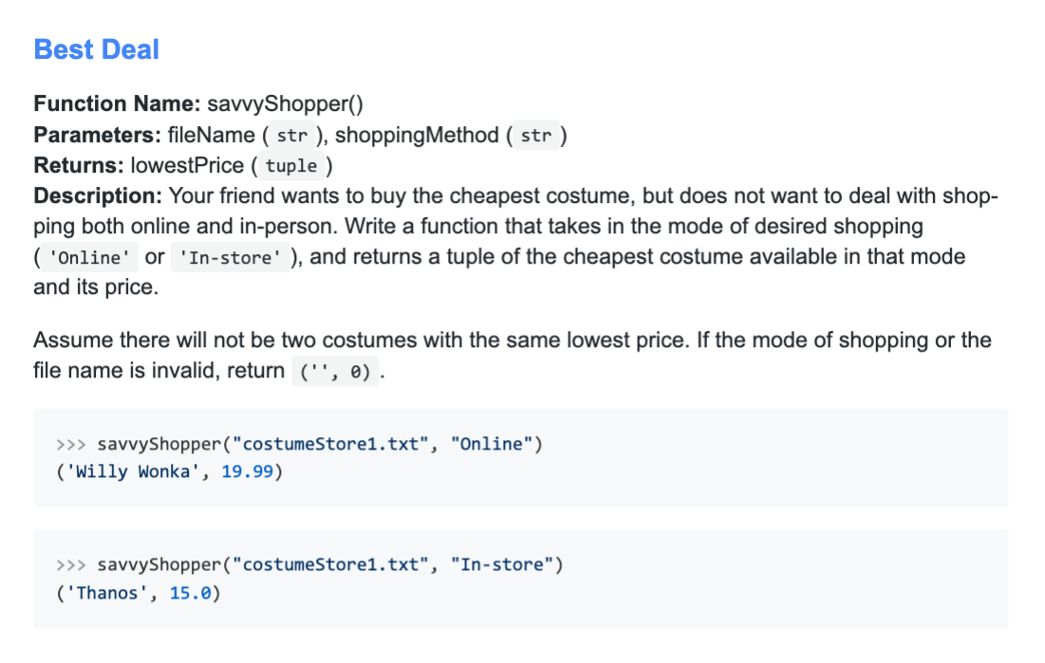Viewport: 1045px width, 663px height.
Task: Click the 'Willy Wonka' output string
Action: pos(133,471)
